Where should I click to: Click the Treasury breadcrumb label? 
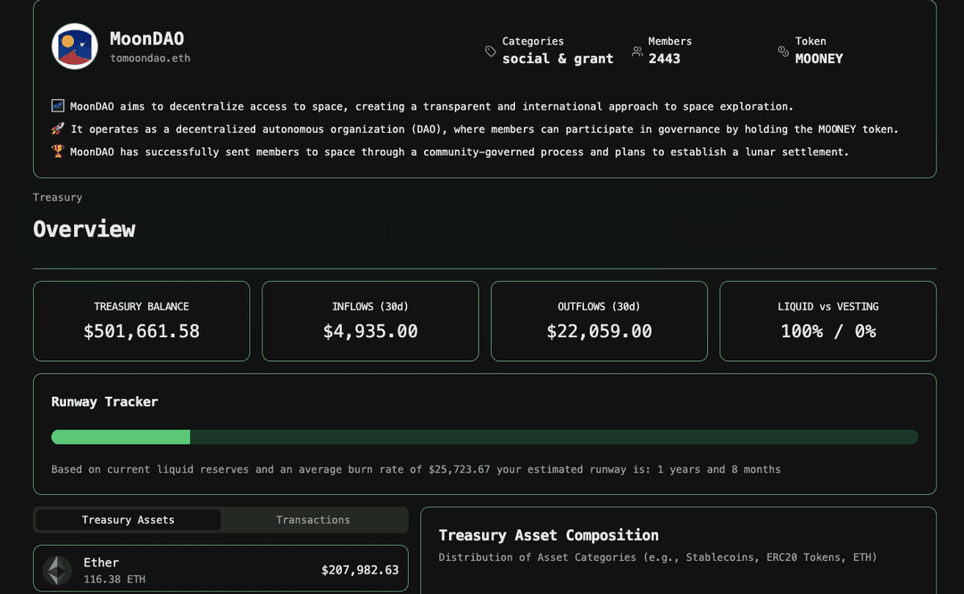(x=58, y=197)
